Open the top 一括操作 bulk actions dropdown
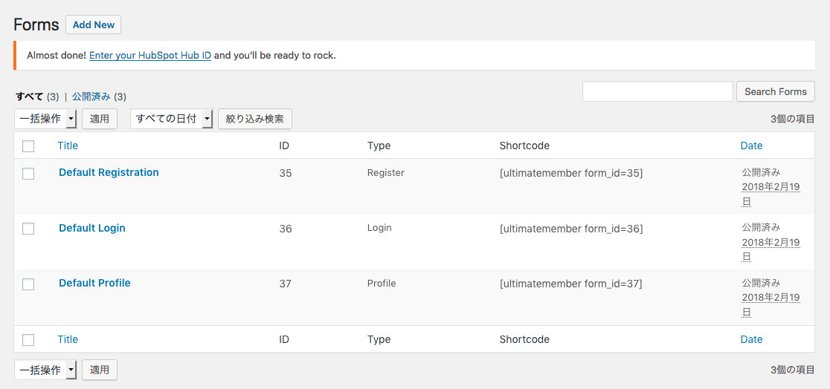830x389 pixels. pos(45,119)
